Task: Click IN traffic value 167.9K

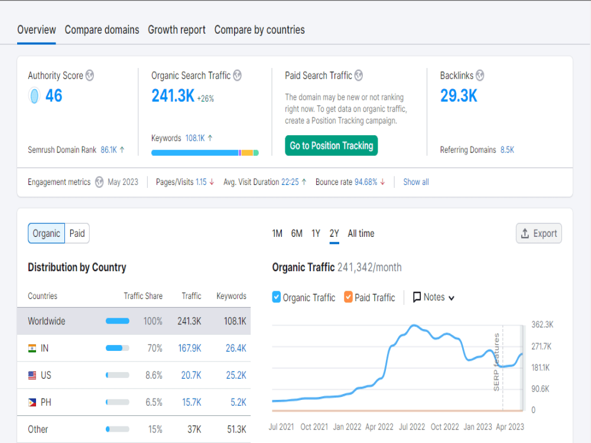Action: pos(190,348)
